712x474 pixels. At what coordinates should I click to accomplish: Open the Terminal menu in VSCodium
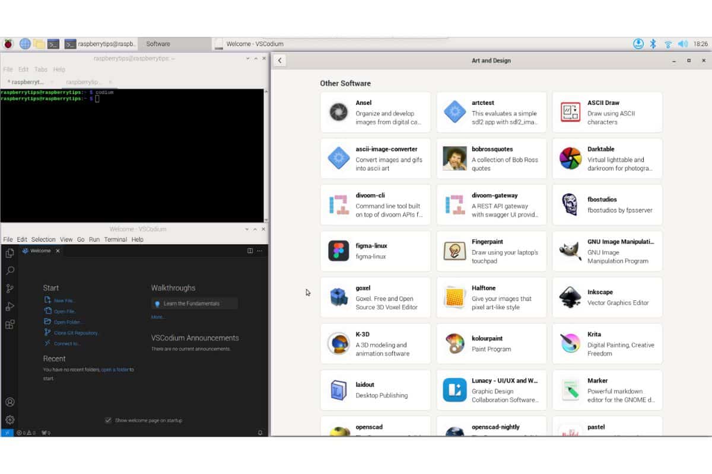115,239
